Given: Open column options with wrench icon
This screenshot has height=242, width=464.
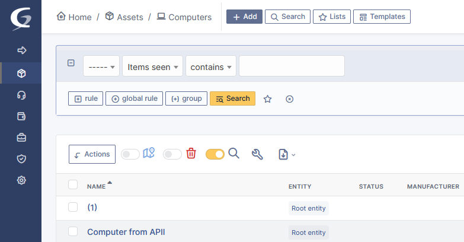Looking at the screenshot, I should point(257,154).
